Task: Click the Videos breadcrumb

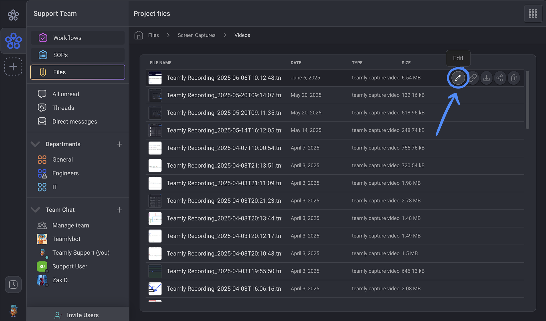Action: coord(242,35)
